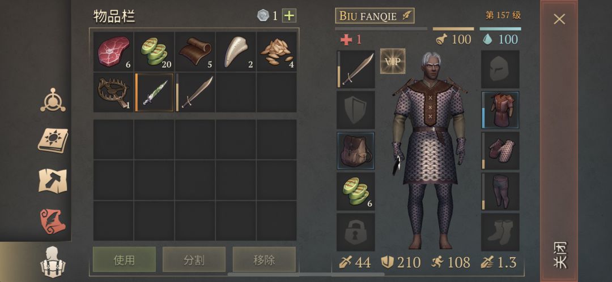Image resolution: width=612 pixels, height=282 pixels.
Task: Click the green plus to add coins
Action: click(x=289, y=16)
